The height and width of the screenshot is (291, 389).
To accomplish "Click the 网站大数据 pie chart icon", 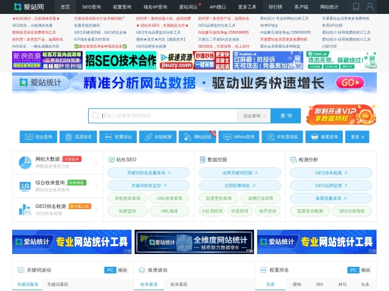I will coord(25,162).
